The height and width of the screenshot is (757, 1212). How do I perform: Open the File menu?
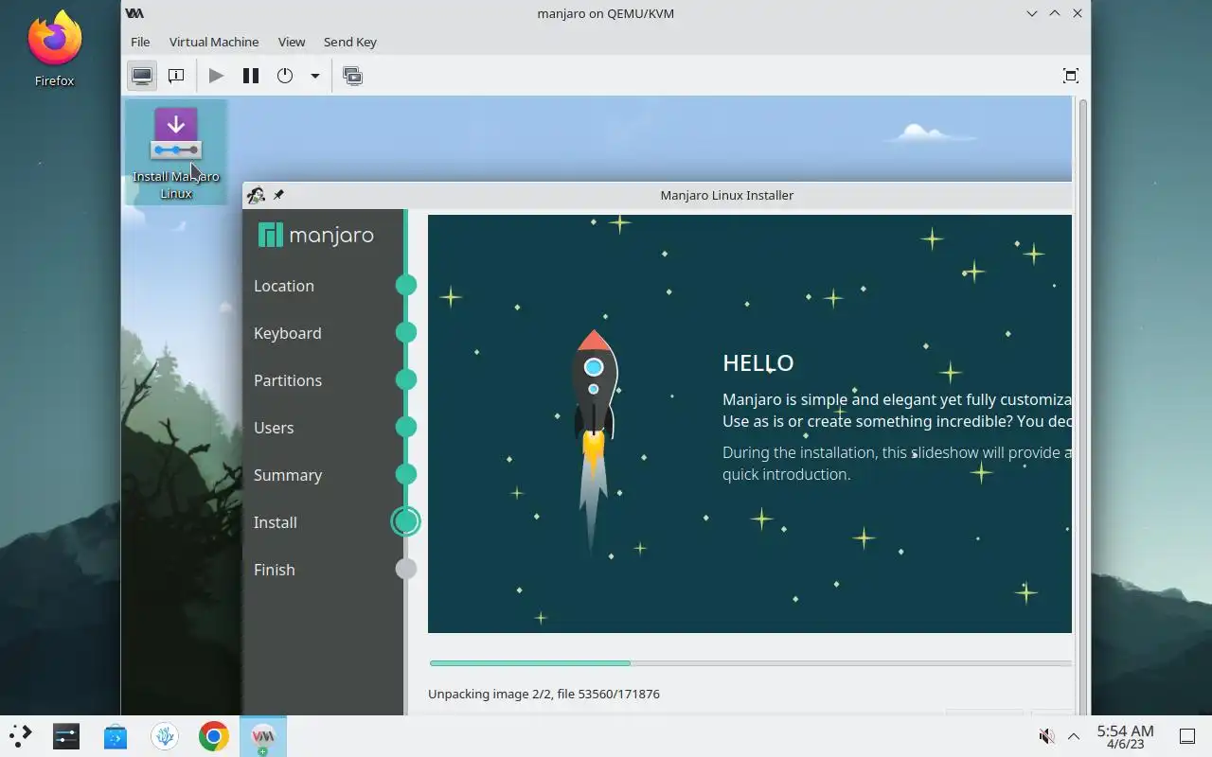coord(140,42)
